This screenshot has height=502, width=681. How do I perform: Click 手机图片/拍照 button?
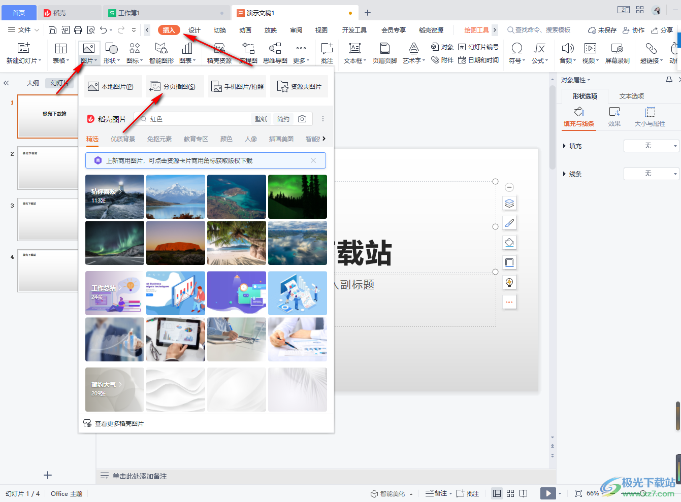click(x=237, y=87)
